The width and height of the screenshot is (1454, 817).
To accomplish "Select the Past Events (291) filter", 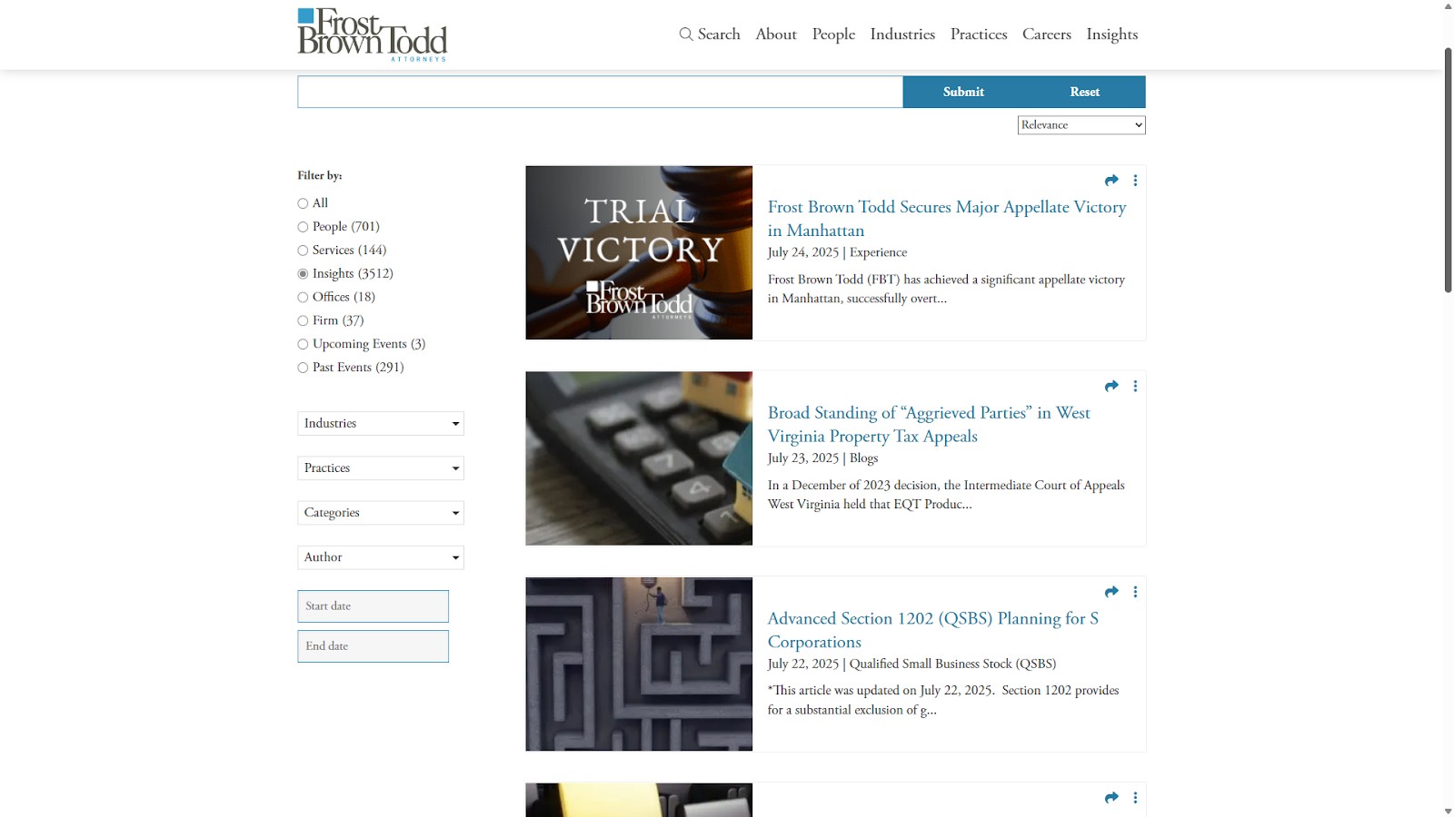I will pos(303,368).
